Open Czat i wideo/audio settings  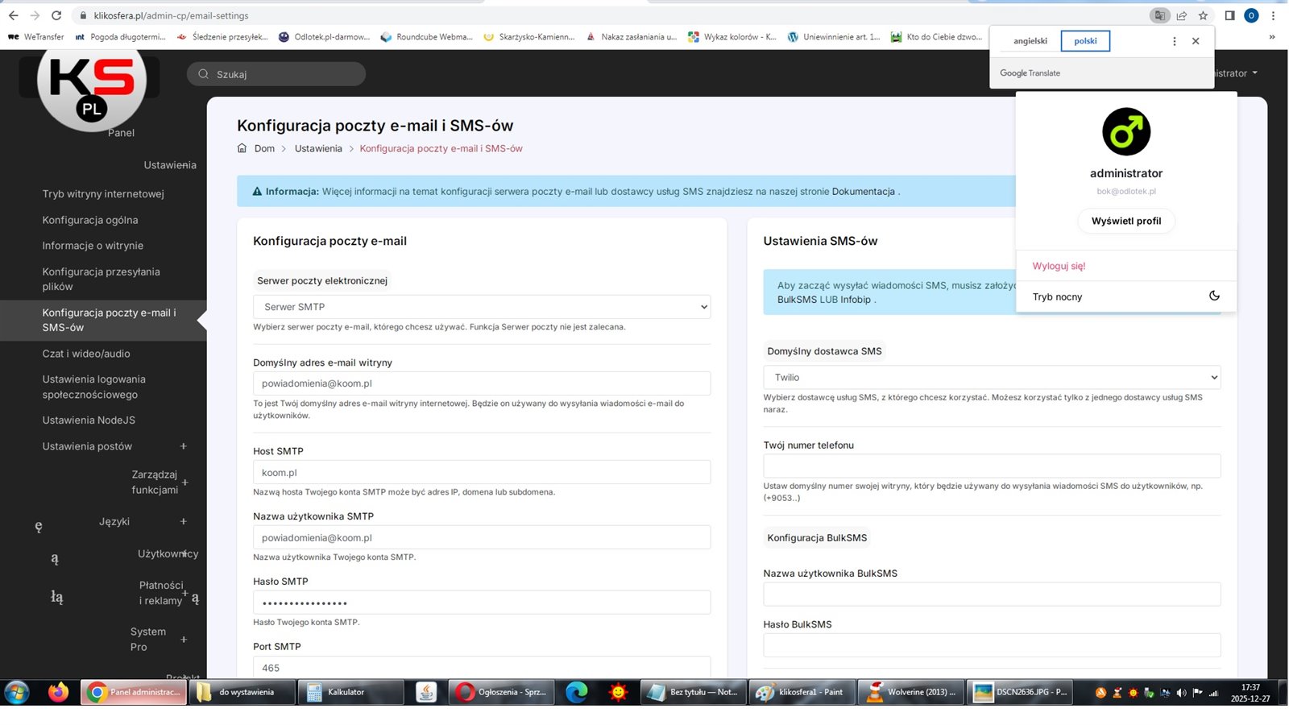pos(86,354)
